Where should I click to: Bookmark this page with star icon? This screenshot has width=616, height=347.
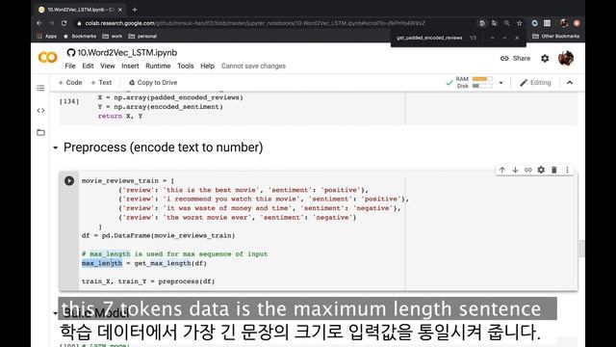(520, 23)
